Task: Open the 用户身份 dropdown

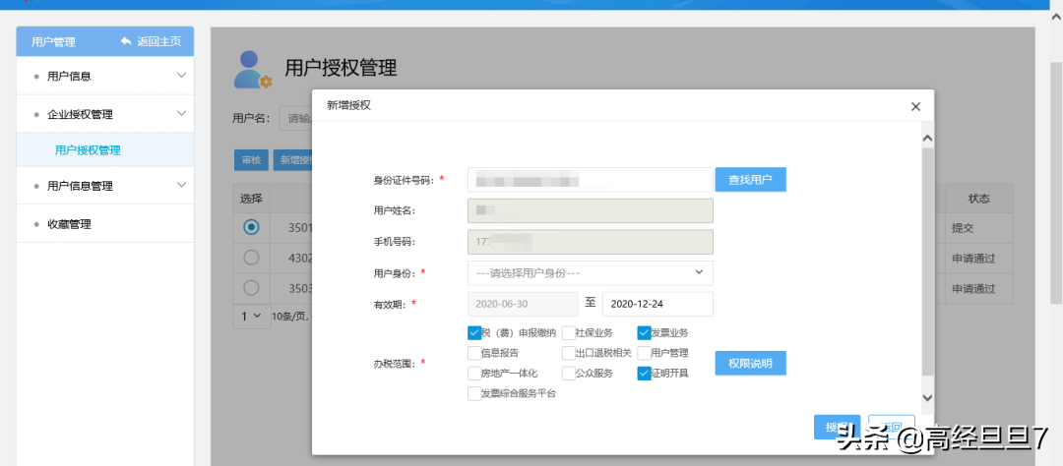Action: click(590, 272)
